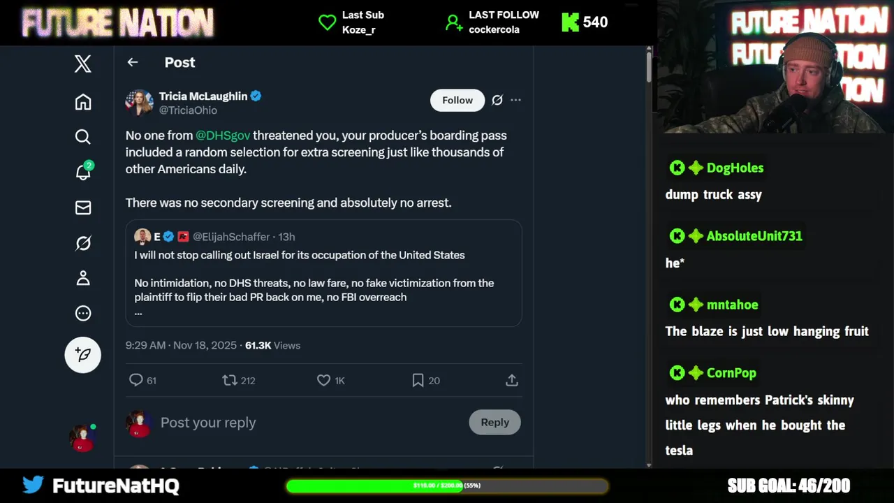
Task: Open the Notifications bell icon
Action: point(83,173)
